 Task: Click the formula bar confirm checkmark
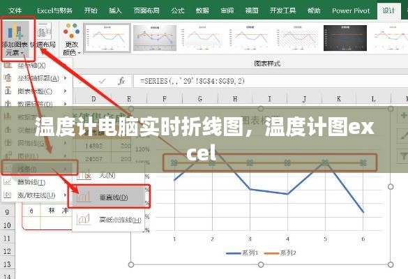102,81
